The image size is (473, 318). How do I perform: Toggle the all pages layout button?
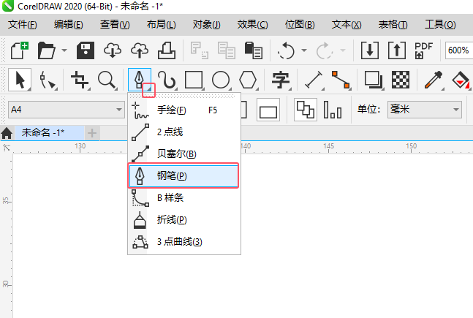coord(306,110)
